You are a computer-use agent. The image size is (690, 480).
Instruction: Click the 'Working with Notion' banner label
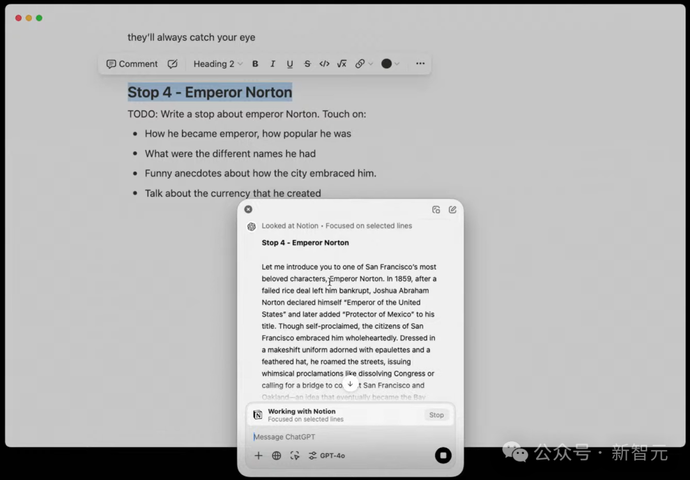tap(302, 412)
